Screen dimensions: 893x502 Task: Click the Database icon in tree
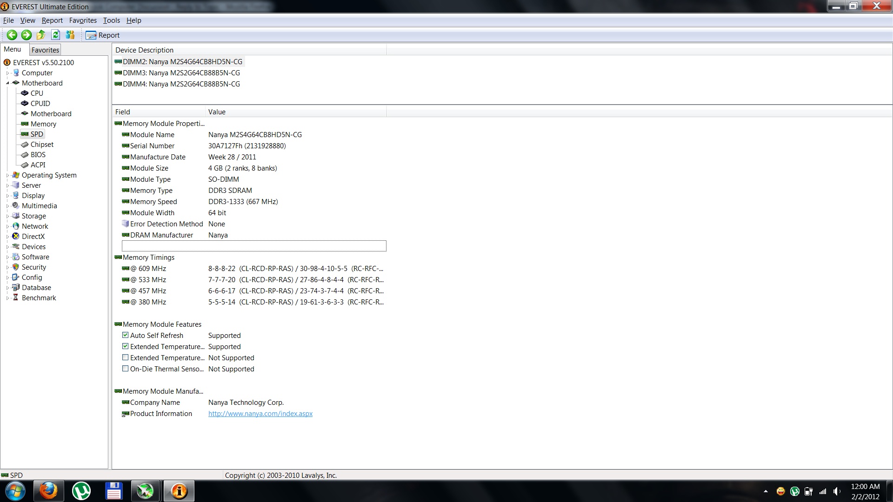16,287
